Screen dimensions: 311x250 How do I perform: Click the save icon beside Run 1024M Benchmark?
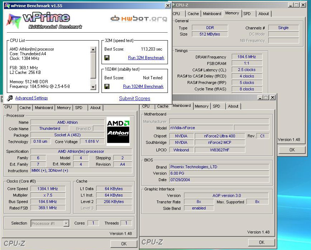[107, 86]
